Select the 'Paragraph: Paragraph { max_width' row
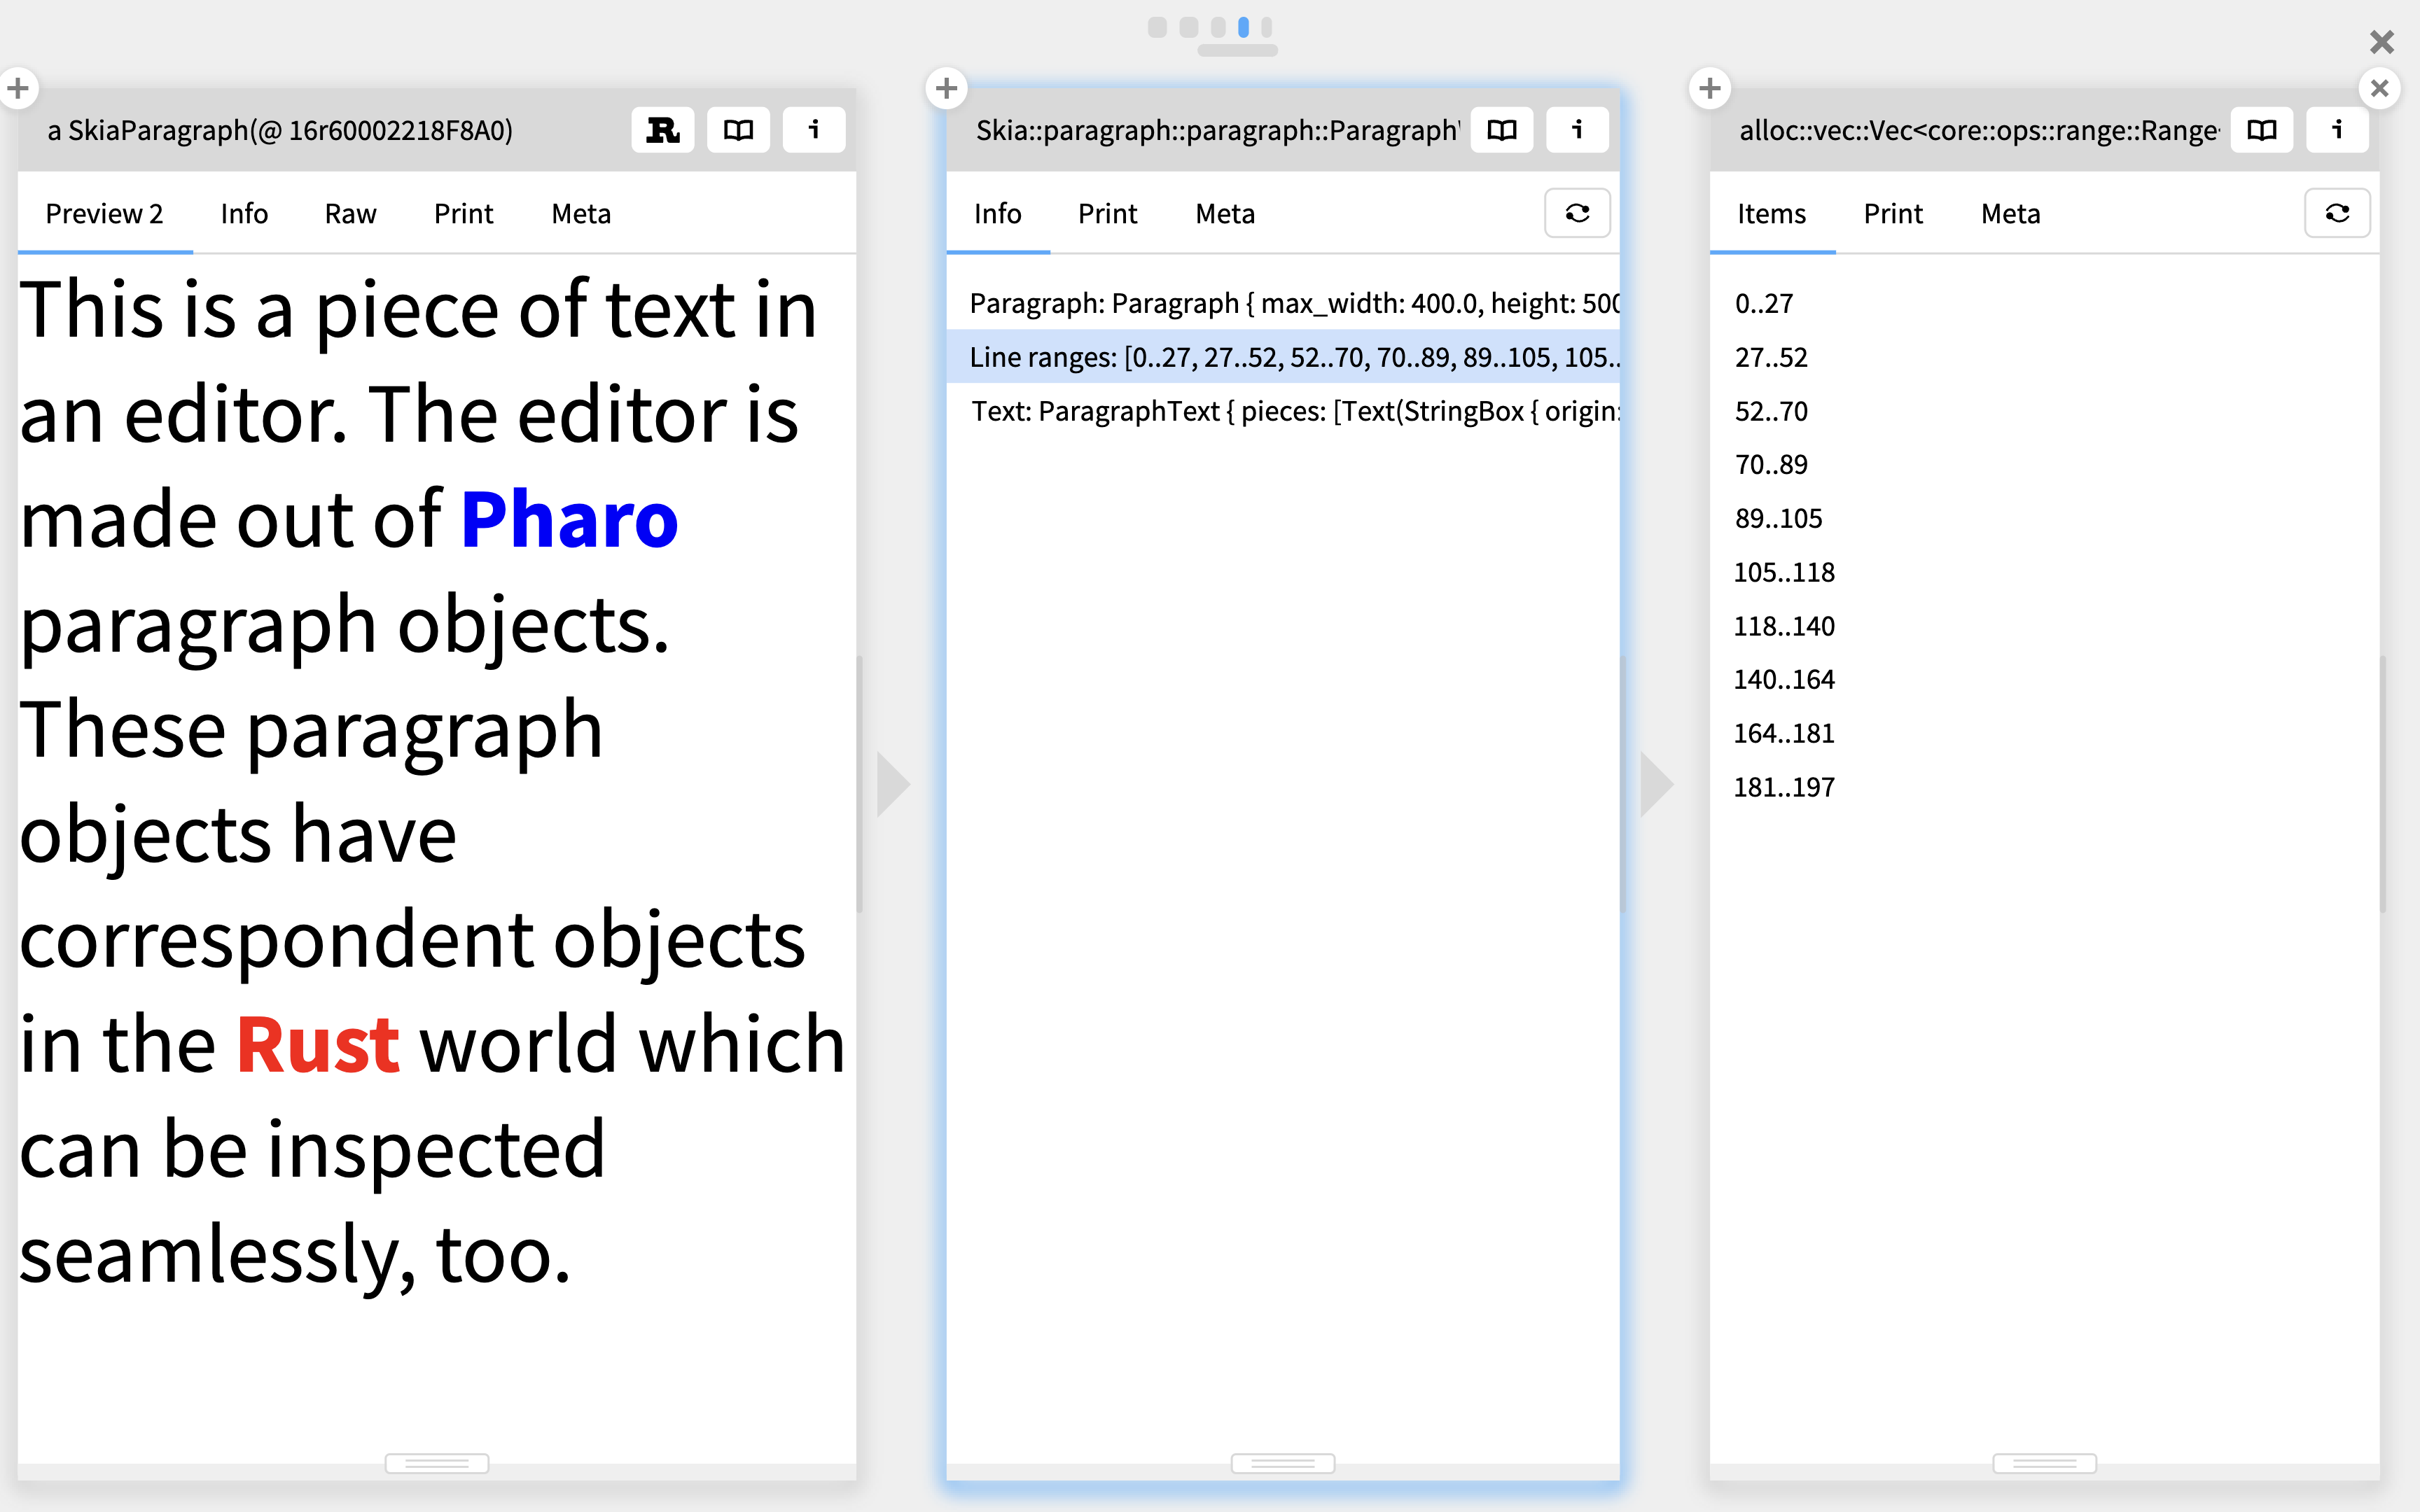Viewport: 2420px width, 1512px height. 1283,303
